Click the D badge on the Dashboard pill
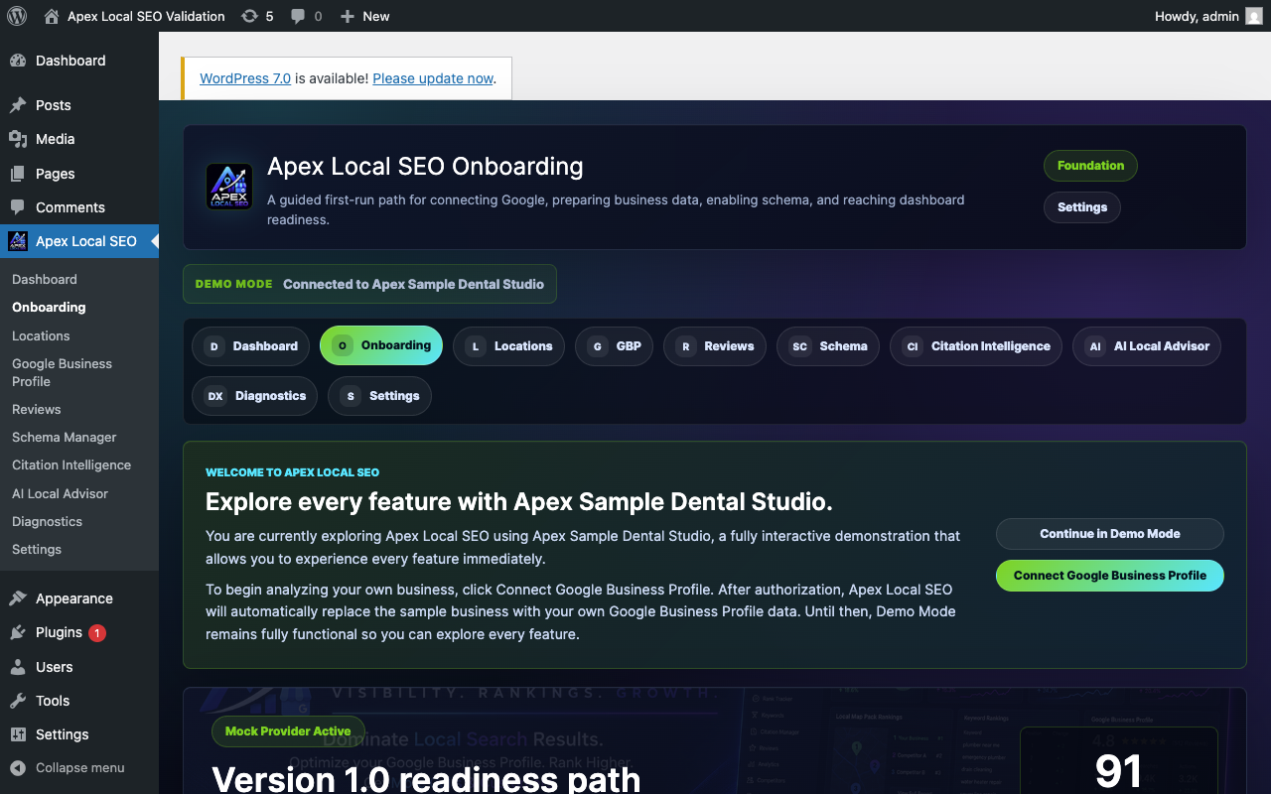The height and width of the screenshot is (794, 1271). coord(213,346)
